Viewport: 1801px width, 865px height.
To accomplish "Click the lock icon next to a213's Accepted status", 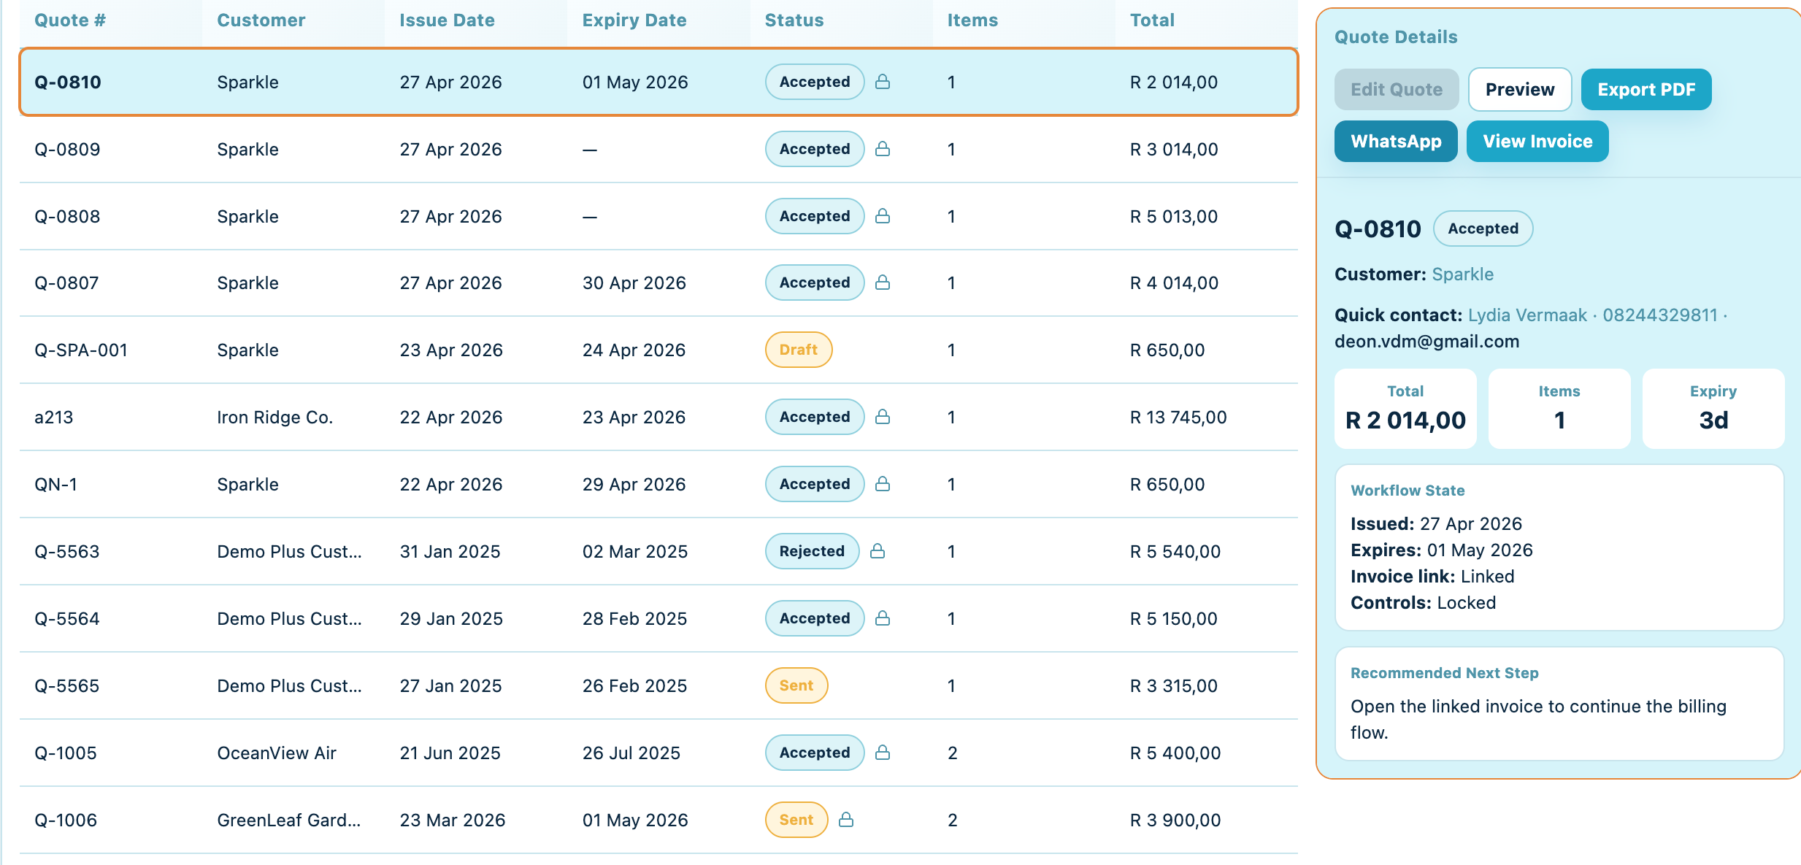I will click(x=883, y=417).
